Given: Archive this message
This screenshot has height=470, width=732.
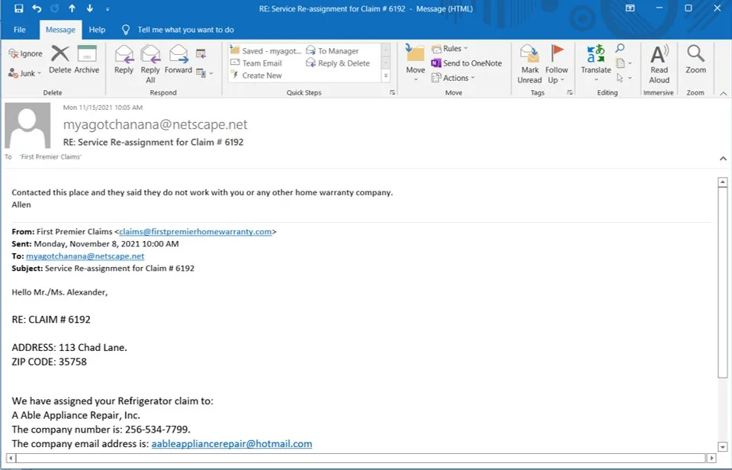Looking at the screenshot, I should [87, 60].
